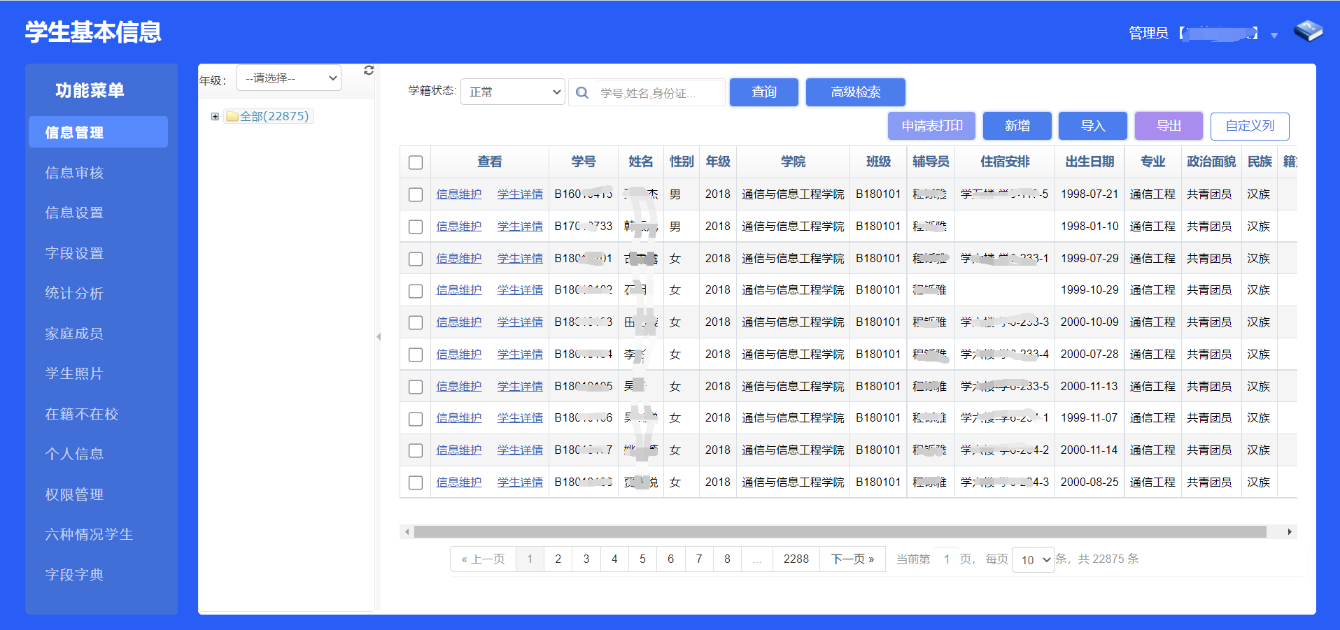The width and height of the screenshot is (1340, 630).
Task: Open admin user menu arrow
Action: (1274, 35)
